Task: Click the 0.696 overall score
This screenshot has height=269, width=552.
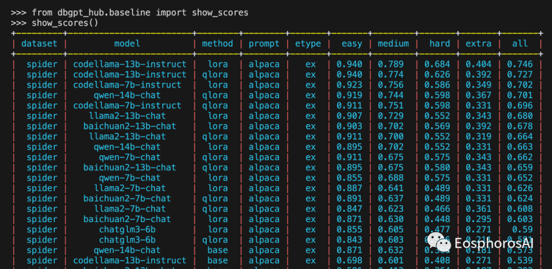Action: pyautogui.click(x=520, y=106)
